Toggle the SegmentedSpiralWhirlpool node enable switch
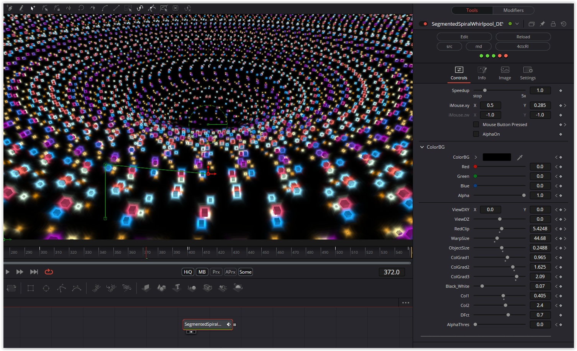This screenshot has width=577, height=351. (423, 24)
